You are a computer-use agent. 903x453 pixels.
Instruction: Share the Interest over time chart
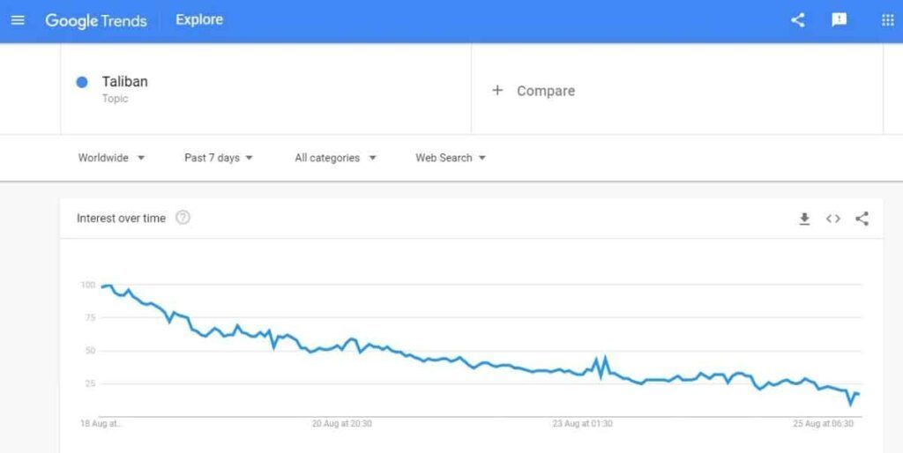click(862, 219)
